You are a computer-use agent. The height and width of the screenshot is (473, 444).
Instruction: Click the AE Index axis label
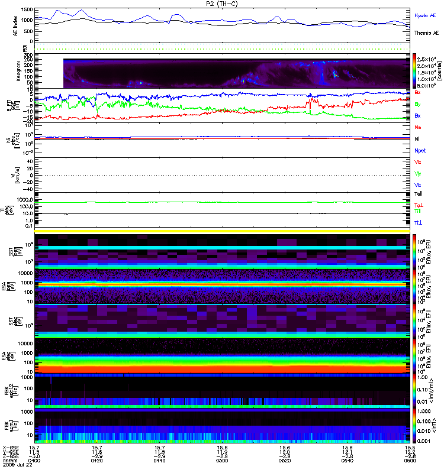[x=15, y=26]
